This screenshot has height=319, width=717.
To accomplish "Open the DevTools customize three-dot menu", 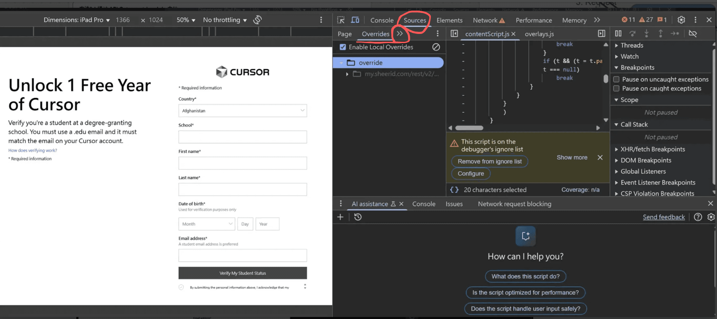I will click(x=695, y=20).
